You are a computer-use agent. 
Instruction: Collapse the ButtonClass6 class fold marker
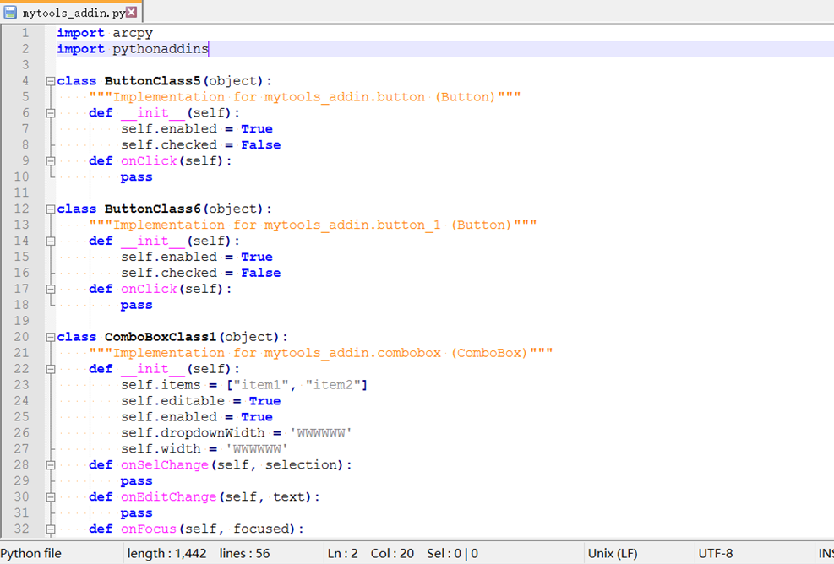51,209
